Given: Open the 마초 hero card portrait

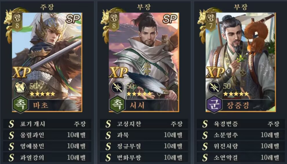Looking at the screenshot, I should pyautogui.click(x=47, y=62).
